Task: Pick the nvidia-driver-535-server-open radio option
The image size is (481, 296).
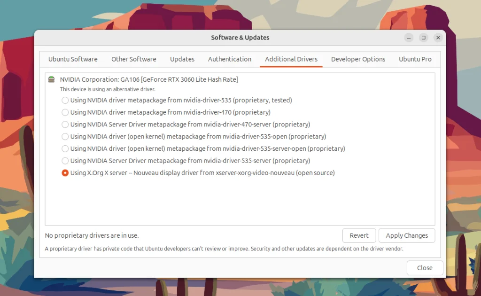Action: coord(65,149)
